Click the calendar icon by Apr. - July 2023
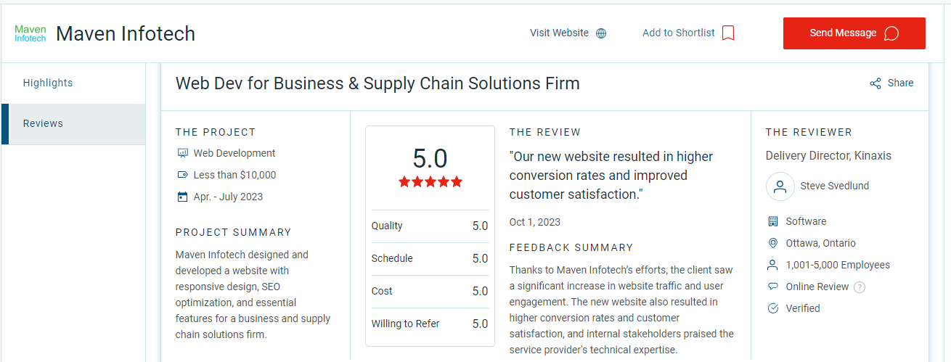This screenshot has width=951, height=362. (x=182, y=197)
